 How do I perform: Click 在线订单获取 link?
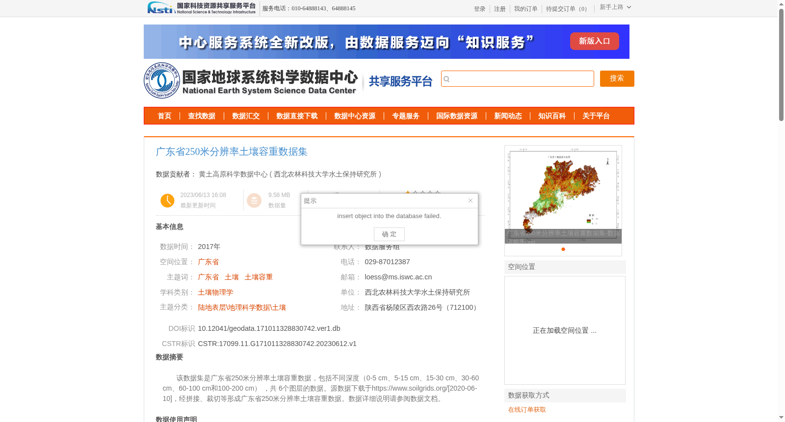527,410
